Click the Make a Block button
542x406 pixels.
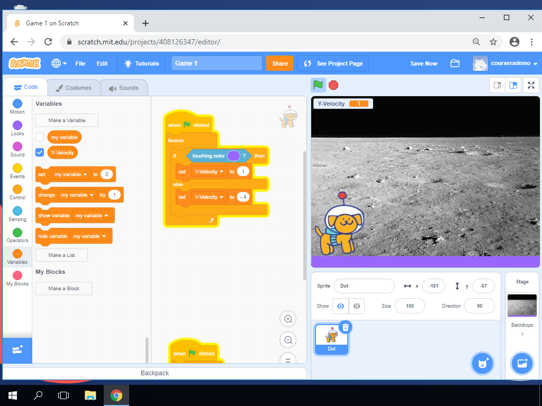click(x=64, y=288)
